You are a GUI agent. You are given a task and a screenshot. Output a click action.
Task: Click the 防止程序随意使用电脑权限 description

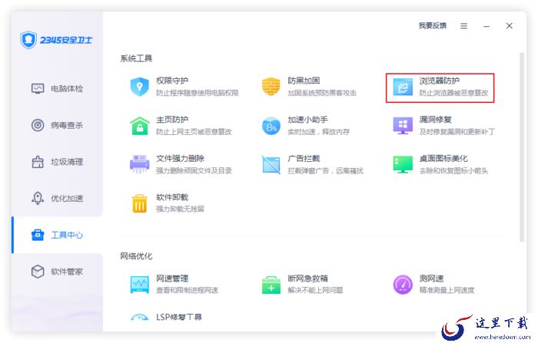pyautogui.click(x=198, y=93)
